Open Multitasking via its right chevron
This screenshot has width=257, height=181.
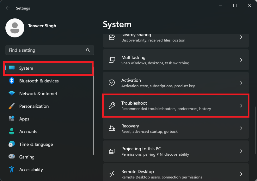coord(241,60)
